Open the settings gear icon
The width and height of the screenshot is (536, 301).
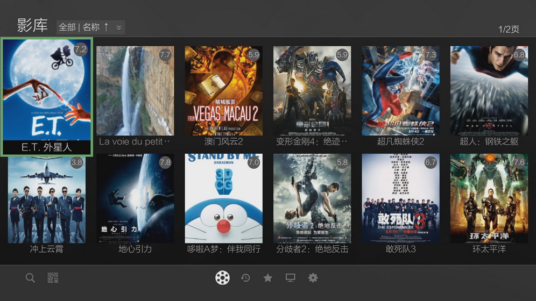tap(313, 278)
